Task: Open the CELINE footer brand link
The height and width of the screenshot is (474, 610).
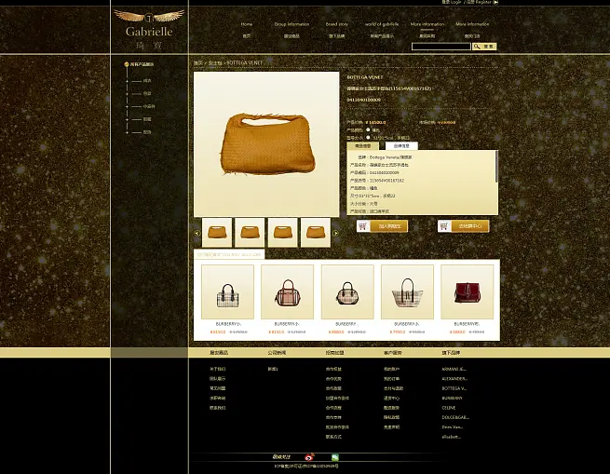Action: pos(449,408)
